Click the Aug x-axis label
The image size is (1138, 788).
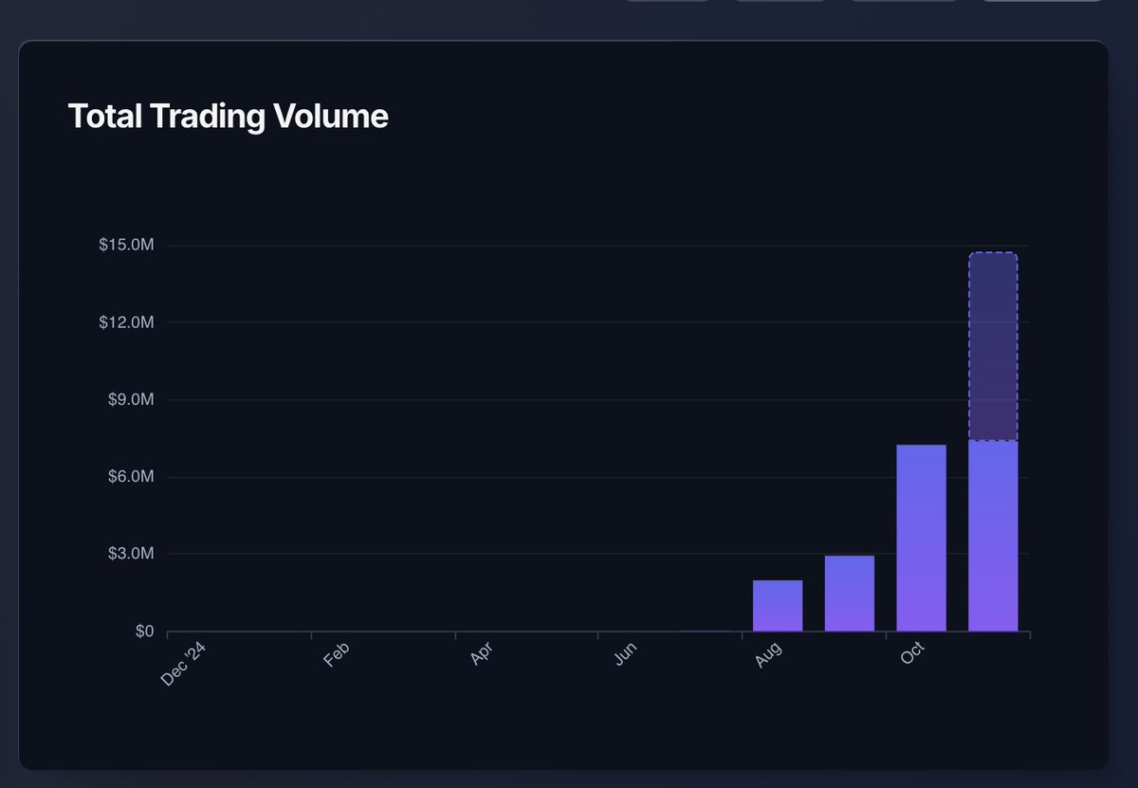tap(769, 654)
